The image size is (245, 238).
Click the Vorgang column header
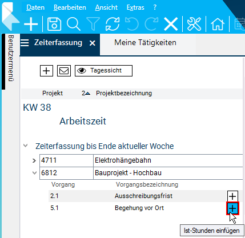point(63,184)
